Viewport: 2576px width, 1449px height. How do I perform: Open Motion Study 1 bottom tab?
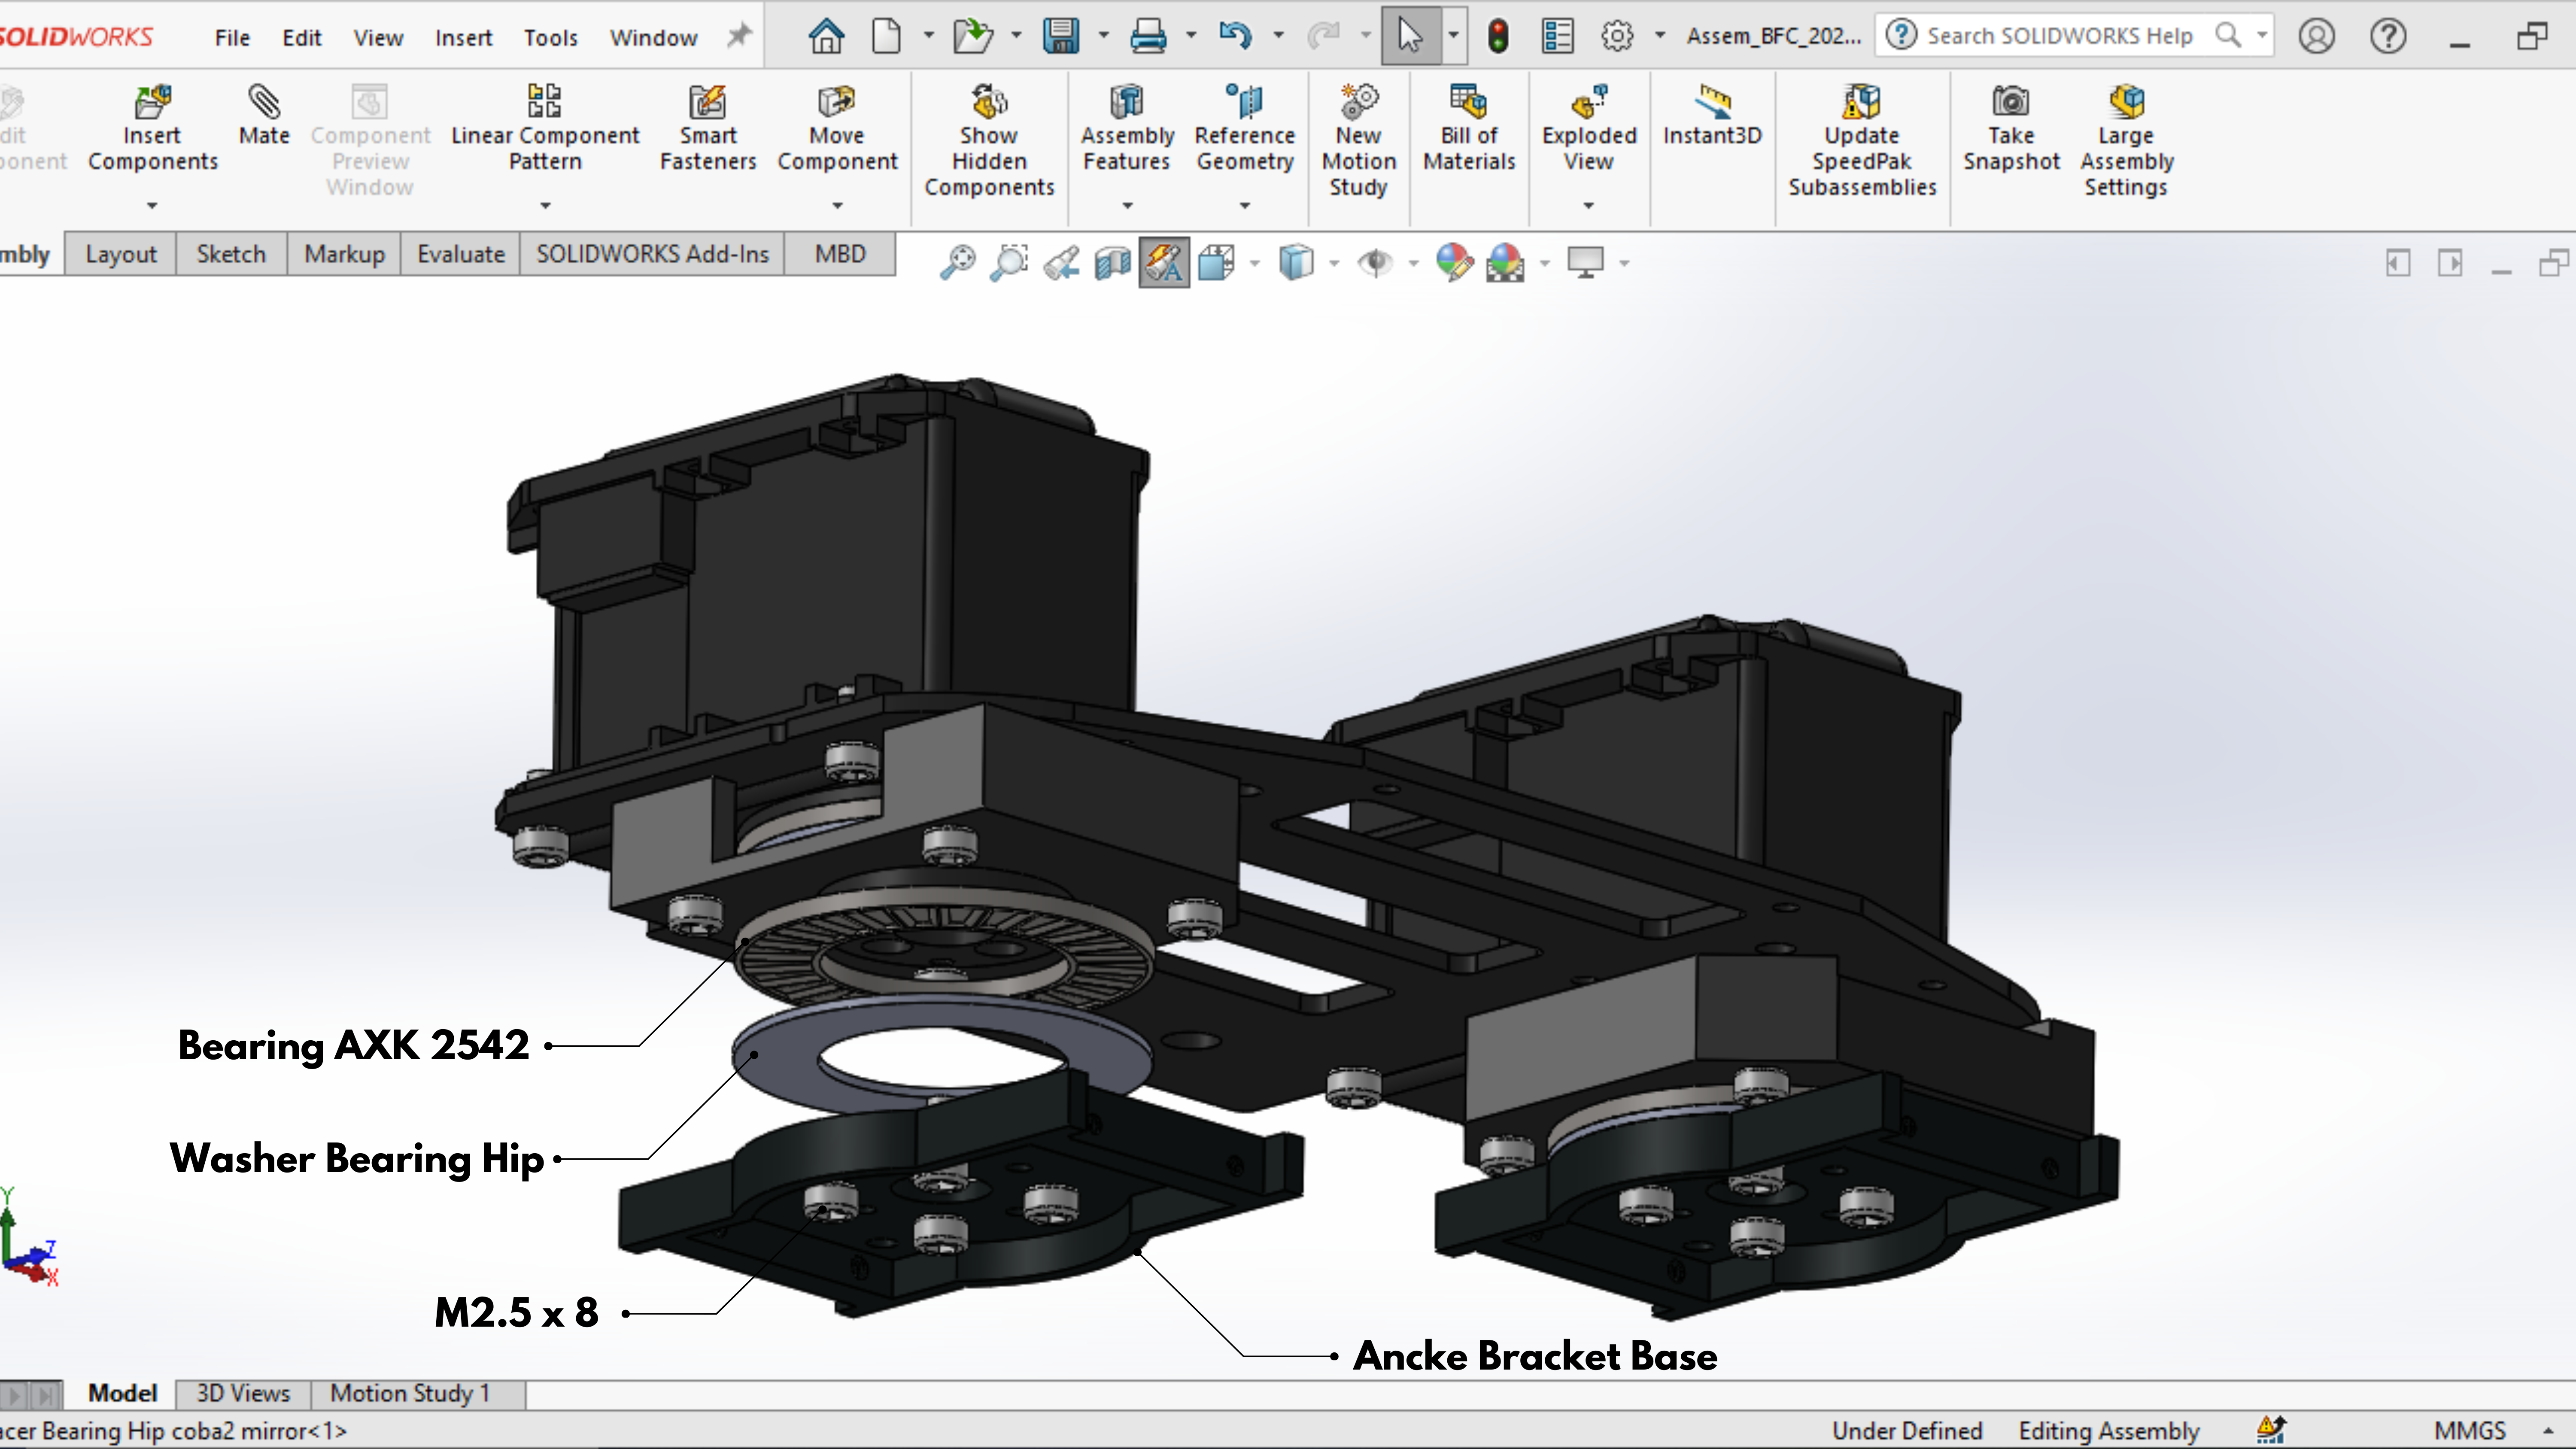click(x=410, y=1393)
